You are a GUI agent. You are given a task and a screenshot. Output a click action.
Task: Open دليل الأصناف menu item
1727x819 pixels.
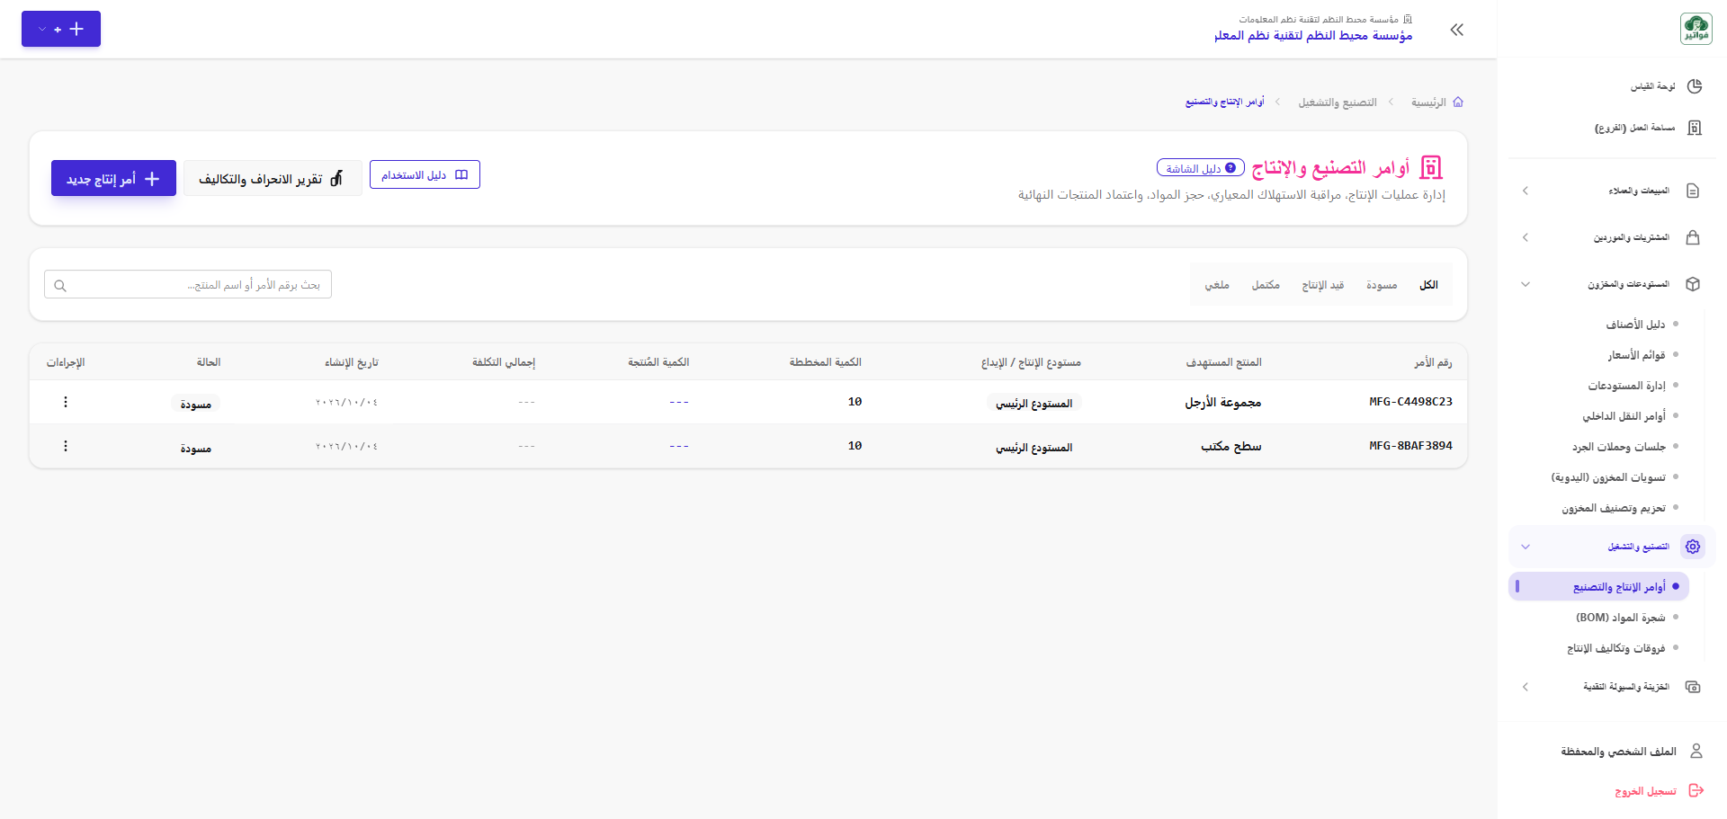[1635, 325]
